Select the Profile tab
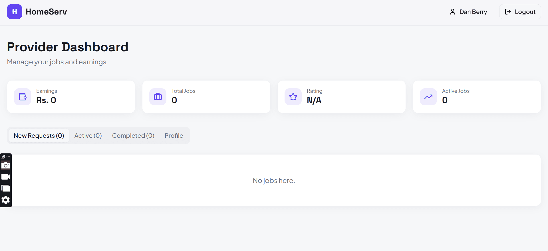The height and width of the screenshot is (251, 548). point(174,135)
